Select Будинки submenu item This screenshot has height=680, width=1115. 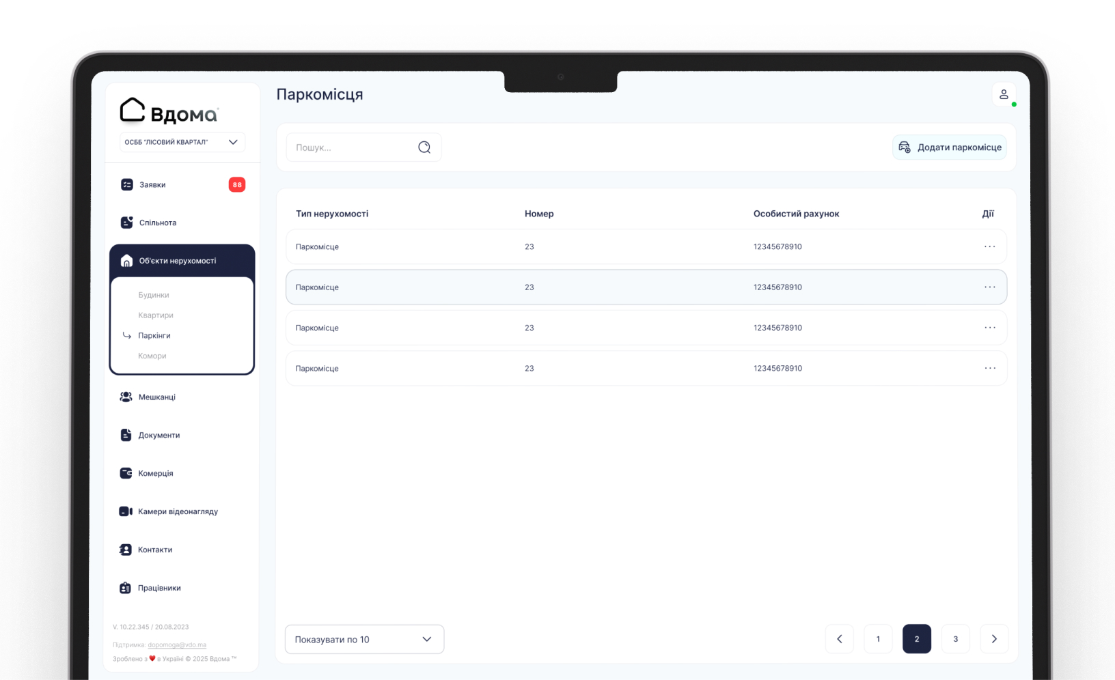tap(154, 295)
